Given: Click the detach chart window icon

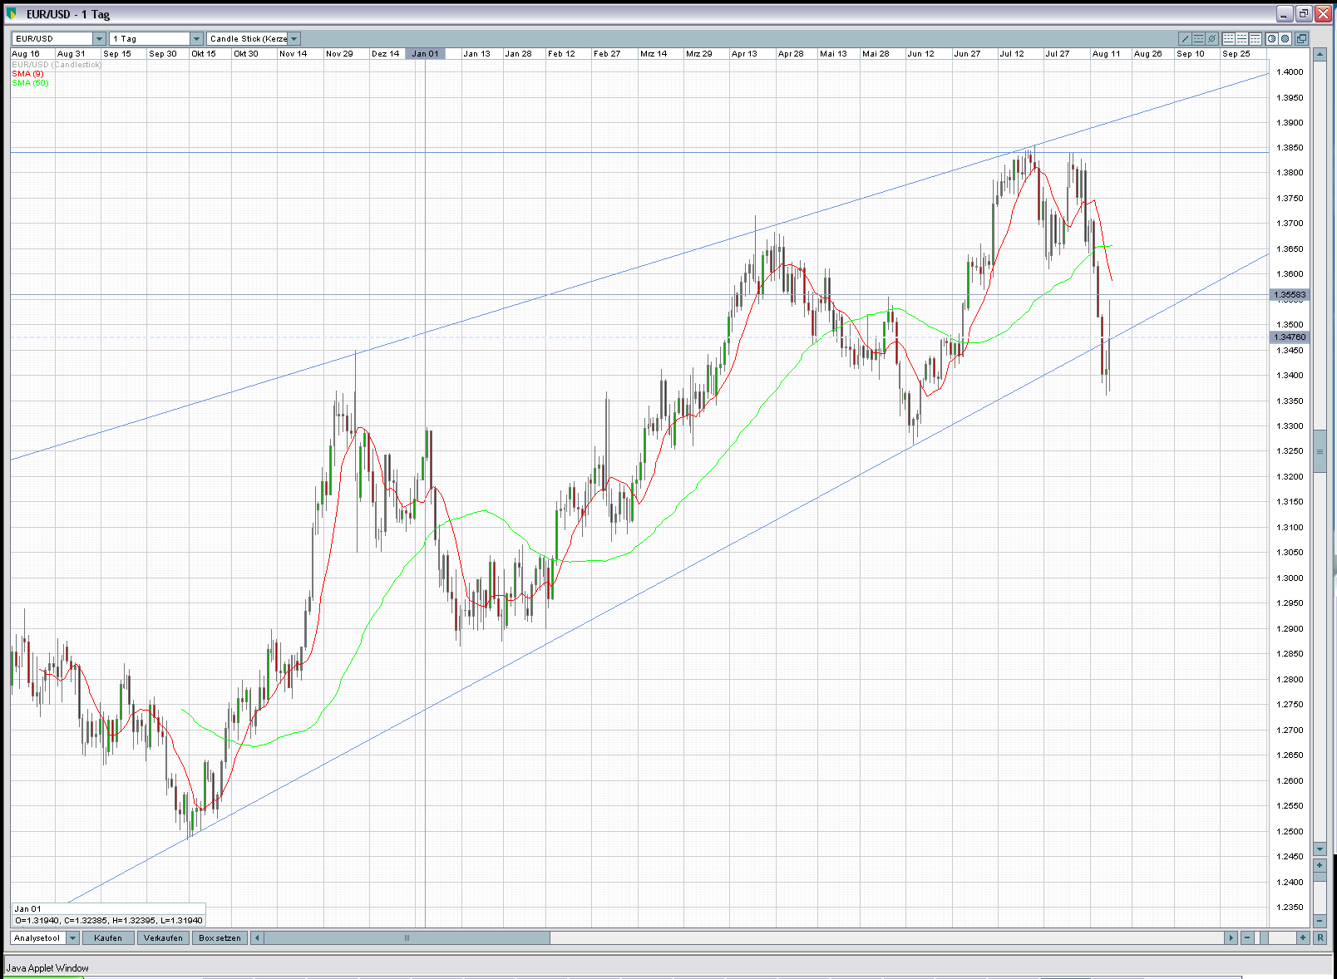Looking at the screenshot, I should 1301,39.
